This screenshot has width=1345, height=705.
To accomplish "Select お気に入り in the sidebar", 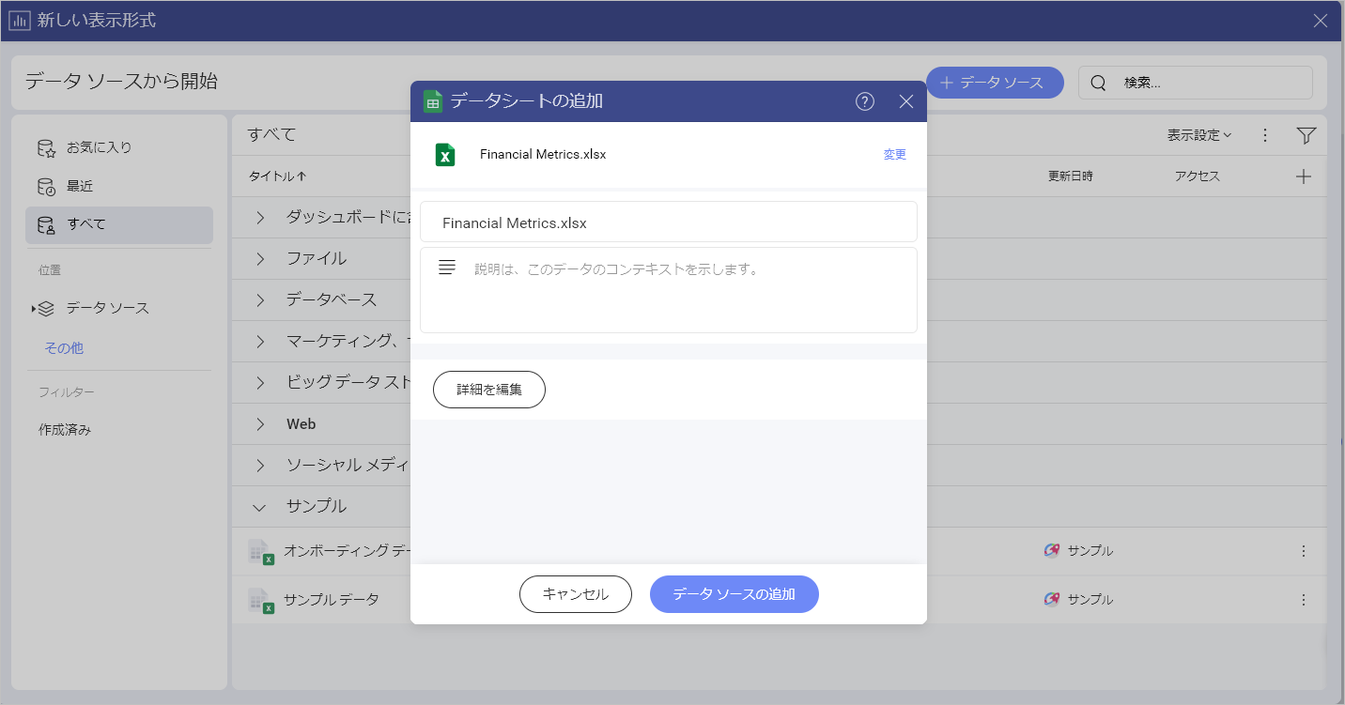I will (x=119, y=147).
